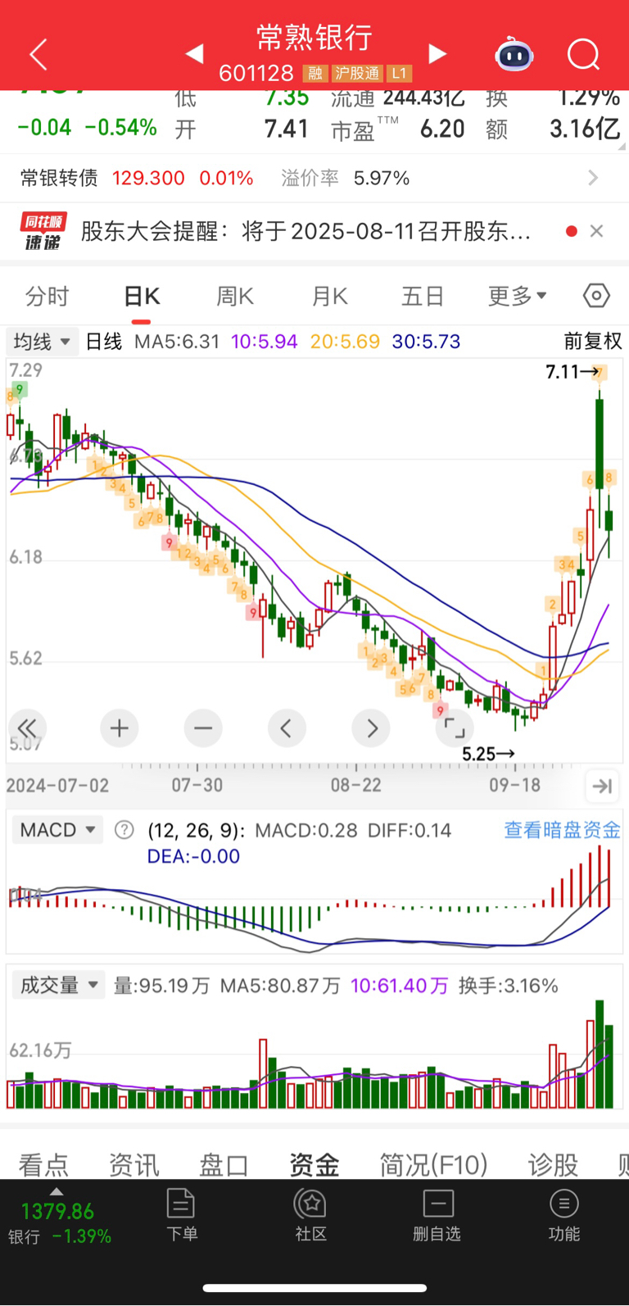Tap the yellow 20:5.69 MA value
Viewport: 629px width, 1306px height.
(345, 341)
